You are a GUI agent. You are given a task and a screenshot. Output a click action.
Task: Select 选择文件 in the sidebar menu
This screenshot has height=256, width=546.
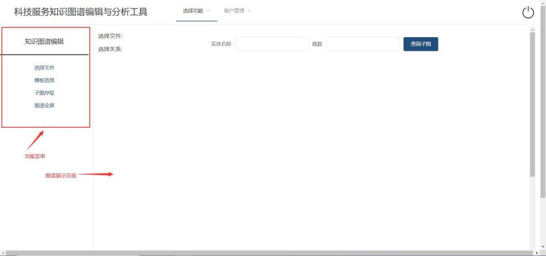pos(44,68)
